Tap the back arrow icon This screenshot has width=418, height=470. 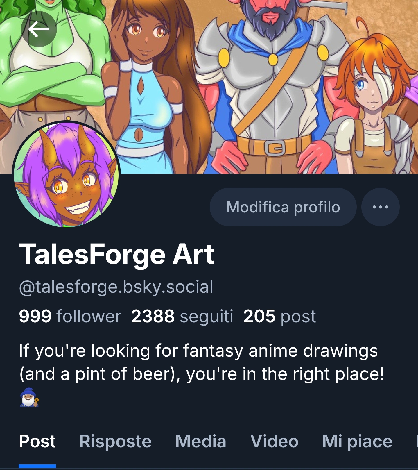tap(39, 29)
